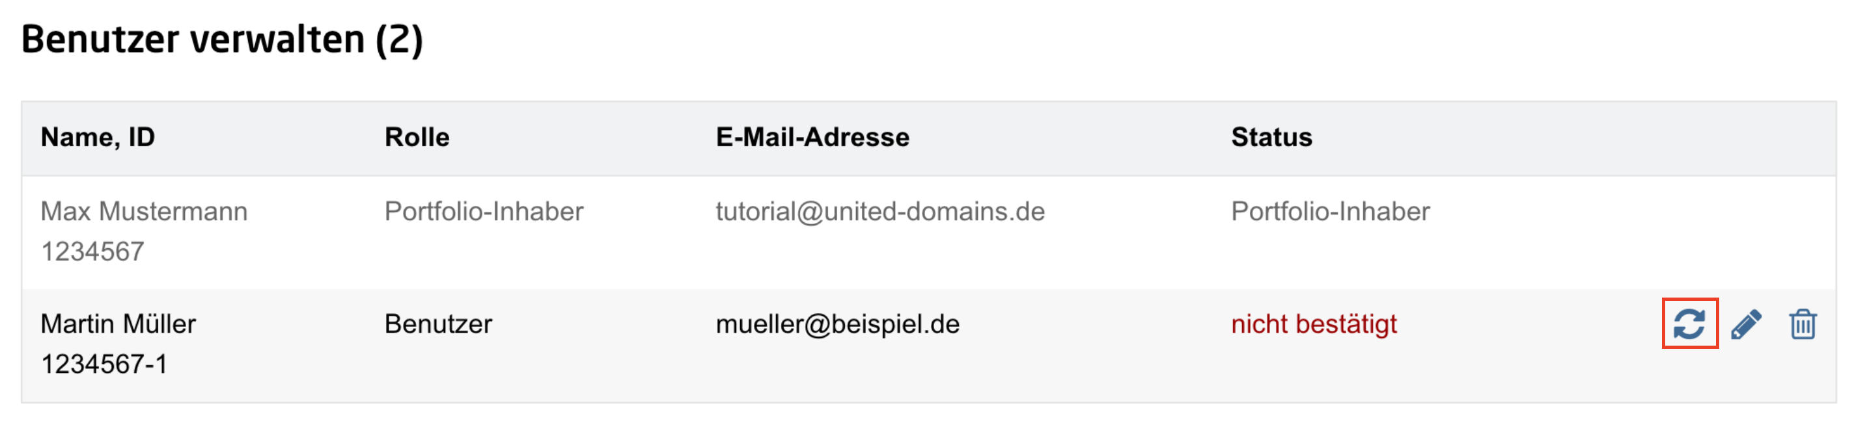Select the "E-Mail-Adresse" column header

pos(812,136)
